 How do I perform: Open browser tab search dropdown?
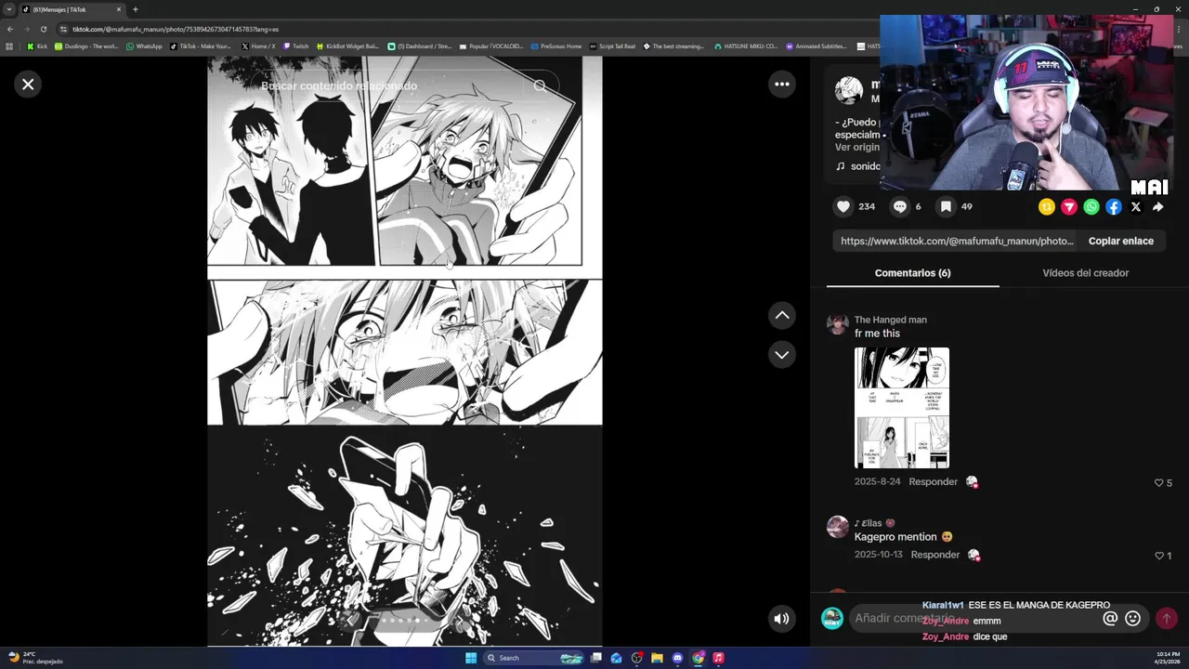point(8,9)
